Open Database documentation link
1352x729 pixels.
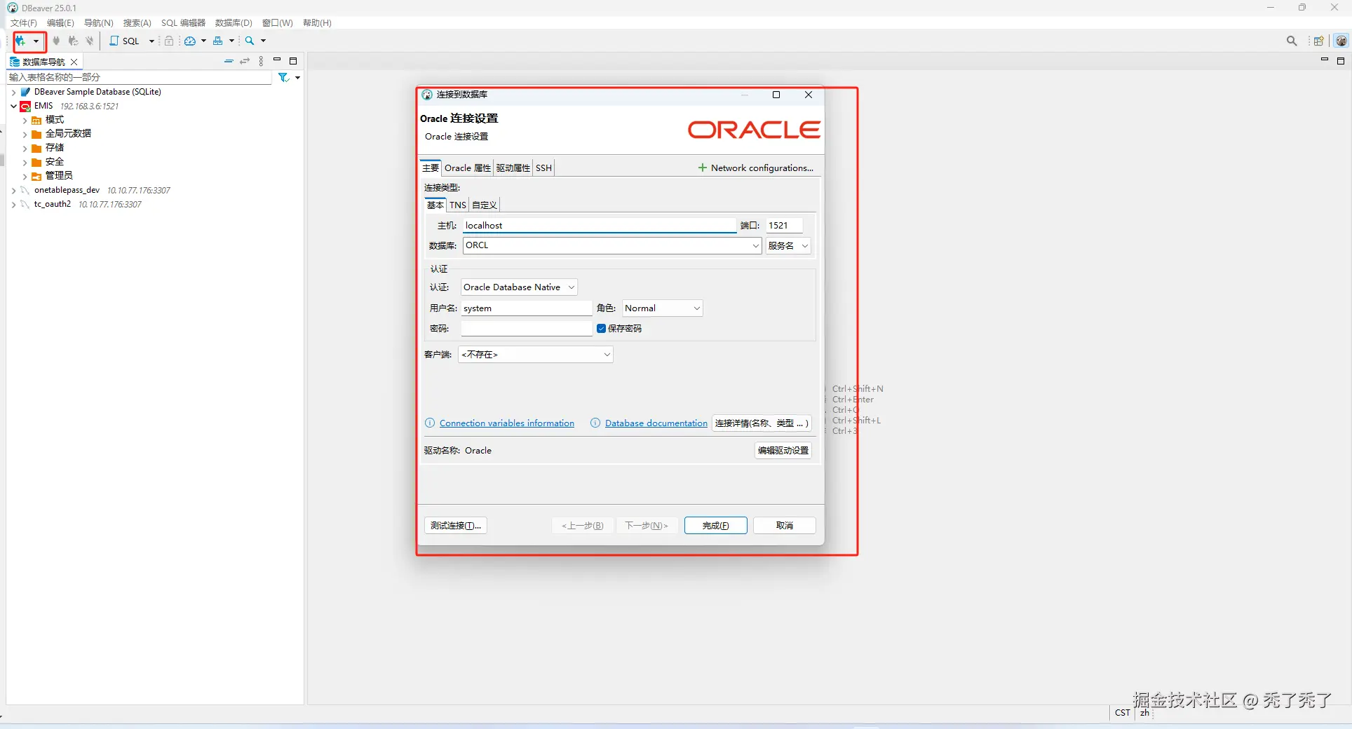click(656, 423)
